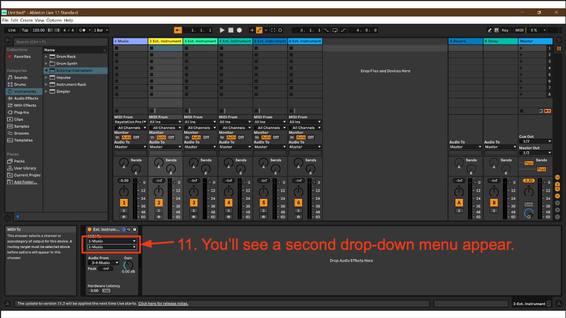
Task: Click track 1 Music pan knob
Action: [x=124, y=192]
